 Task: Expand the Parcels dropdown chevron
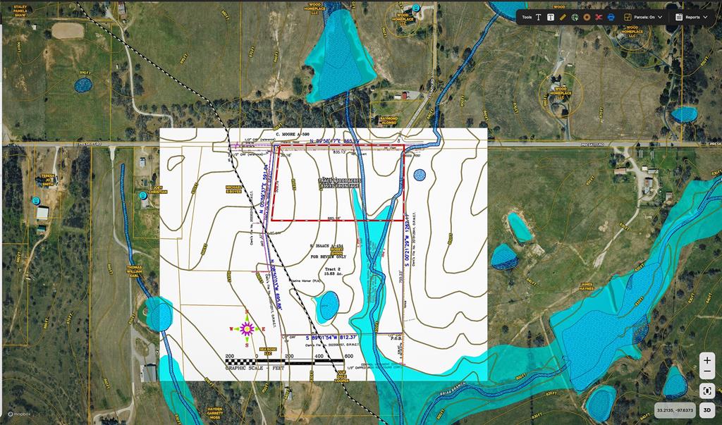tap(661, 17)
